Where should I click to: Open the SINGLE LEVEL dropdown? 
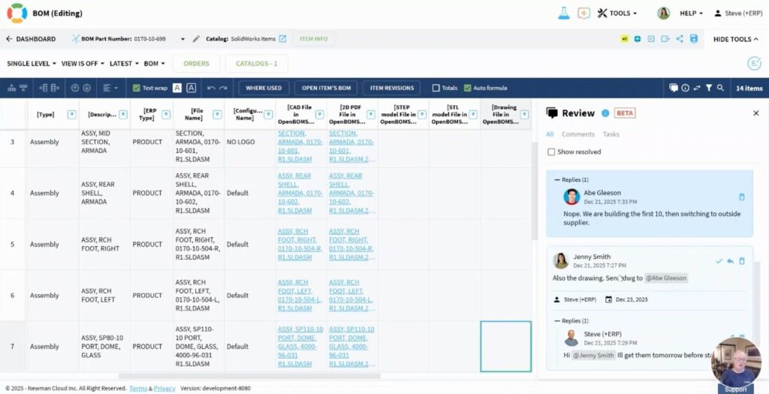[31, 64]
